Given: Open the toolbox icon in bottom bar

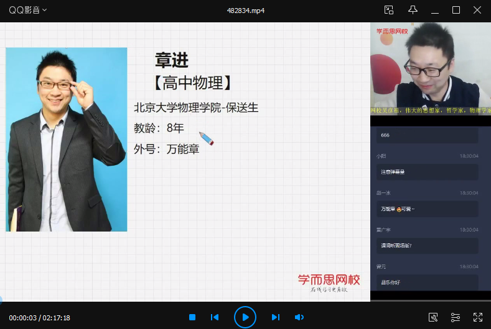Looking at the screenshot, I should pyautogui.click(x=433, y=317).
